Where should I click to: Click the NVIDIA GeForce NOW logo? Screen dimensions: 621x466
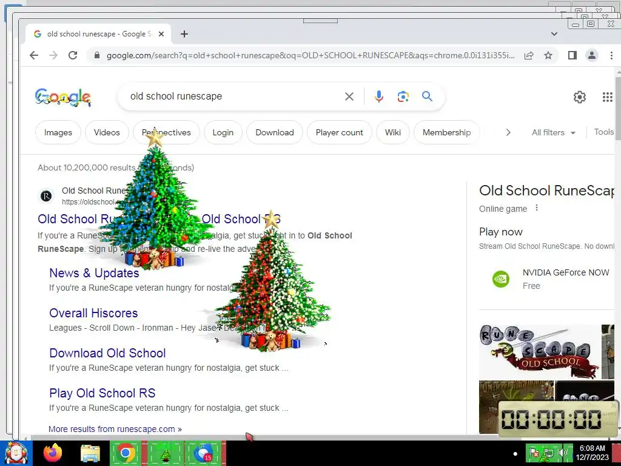point(500,279)
